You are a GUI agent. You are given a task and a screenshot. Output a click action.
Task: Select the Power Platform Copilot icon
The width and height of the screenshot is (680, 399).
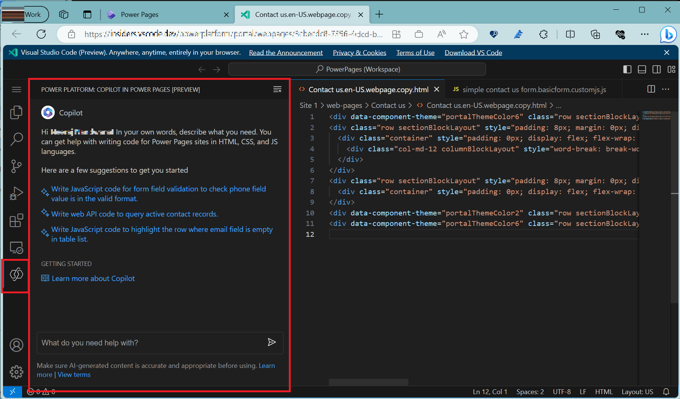(x=15, y=275)
